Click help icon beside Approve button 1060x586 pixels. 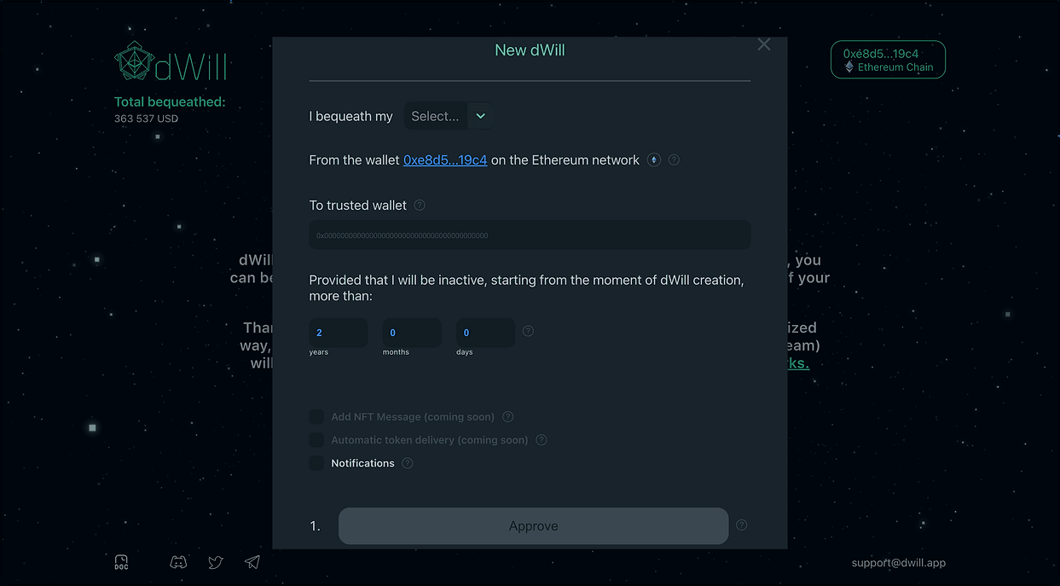point(741,525)
